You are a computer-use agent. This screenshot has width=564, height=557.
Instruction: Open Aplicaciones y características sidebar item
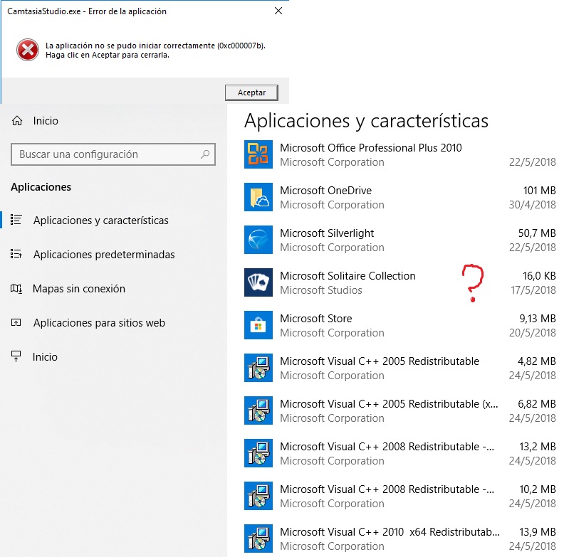pyautogui.click(x=101, y=221)
